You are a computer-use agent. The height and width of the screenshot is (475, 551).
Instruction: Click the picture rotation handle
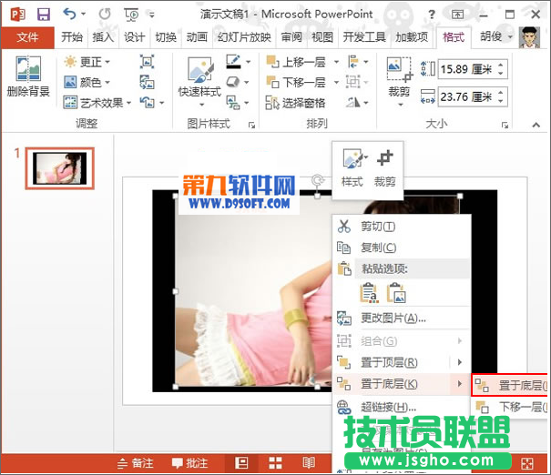317,181
